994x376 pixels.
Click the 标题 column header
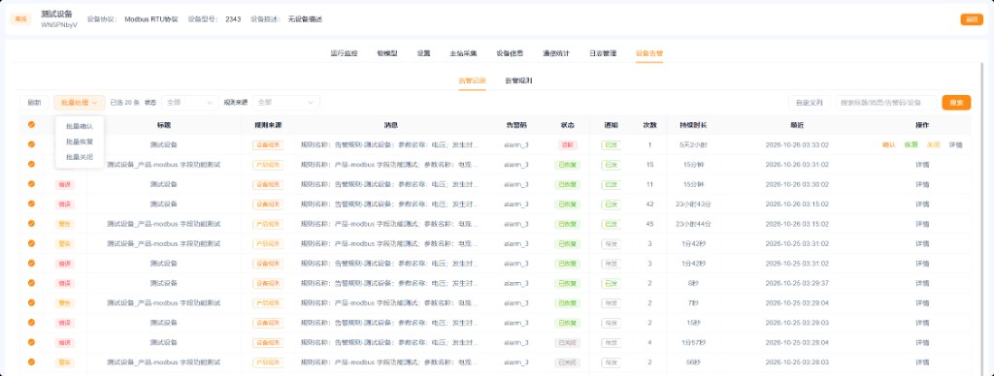(163, 125)
